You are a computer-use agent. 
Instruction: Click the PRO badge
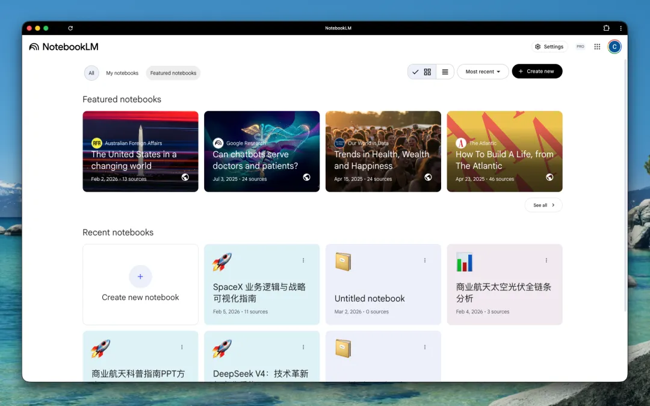coord(580,47)
